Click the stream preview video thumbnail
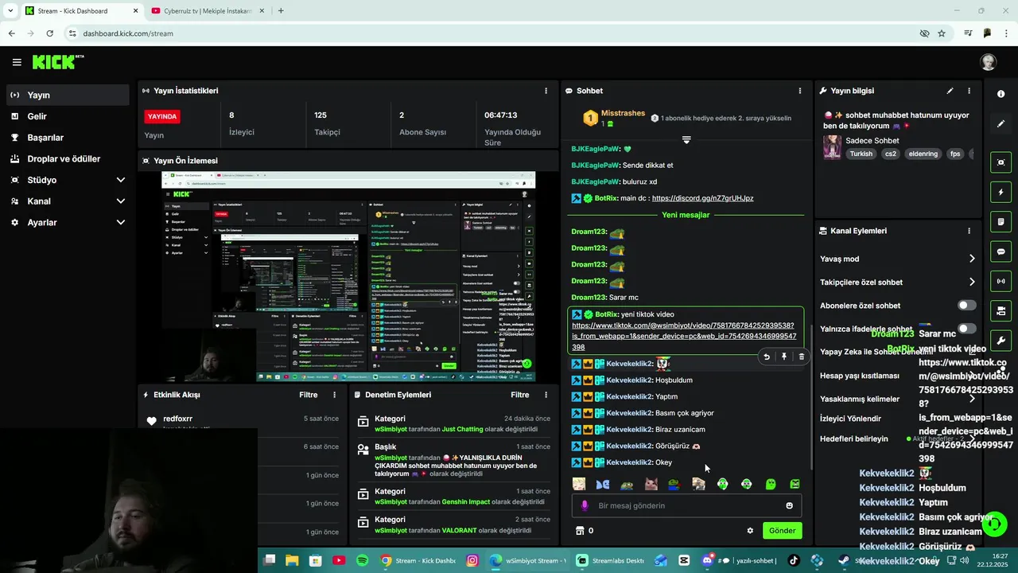Screen dimensions: 1018x573 click(x=348, y=277)
